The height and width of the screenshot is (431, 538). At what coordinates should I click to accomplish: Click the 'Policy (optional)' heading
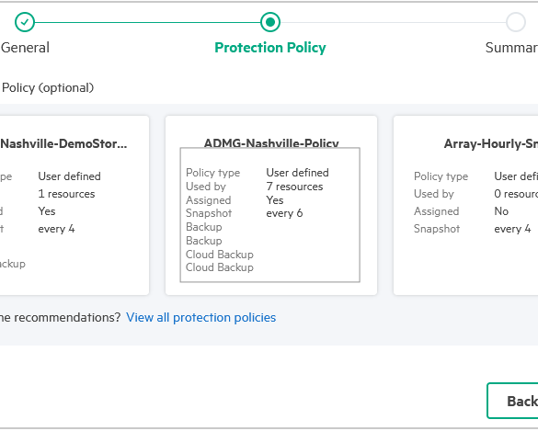pyautogui.click(x=48, y=88)
